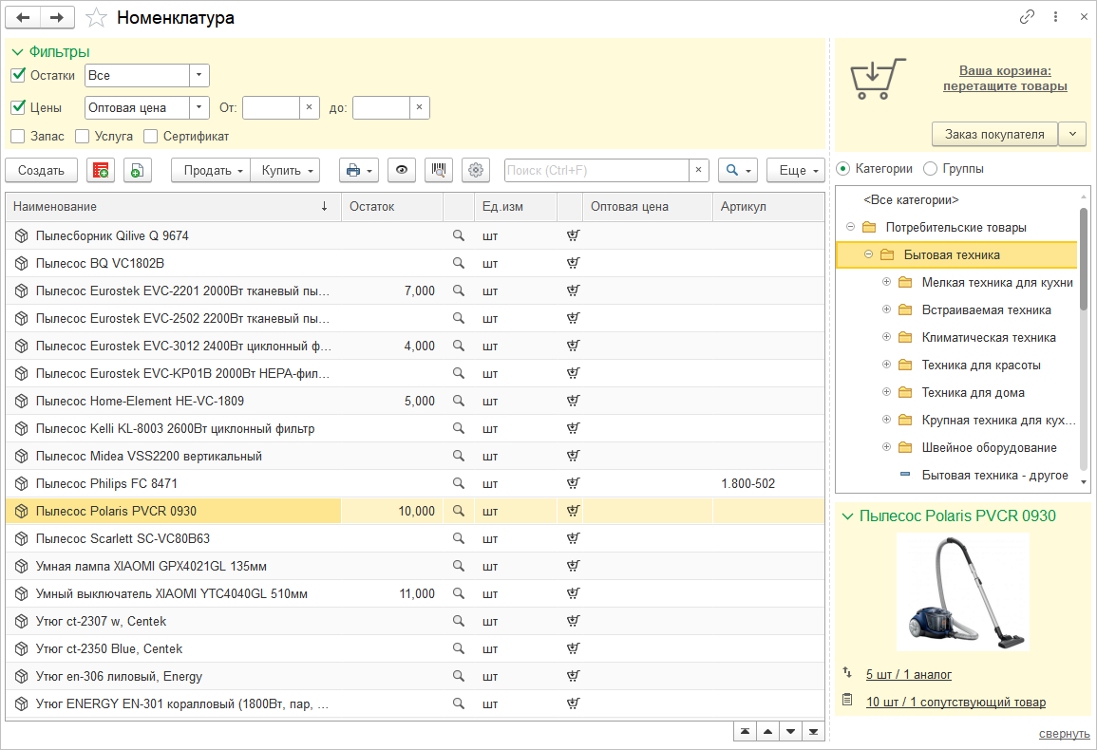The image size is (1097, 750).
Task: Copy link via chain icon
Action: [x=1027, y=17]
